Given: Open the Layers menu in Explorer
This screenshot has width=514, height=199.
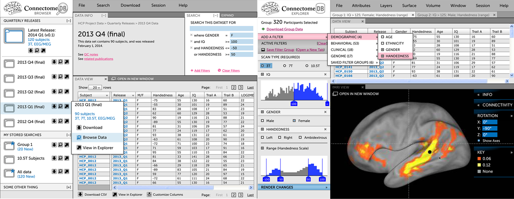Looking at the screenshot, I should (386, 6).
